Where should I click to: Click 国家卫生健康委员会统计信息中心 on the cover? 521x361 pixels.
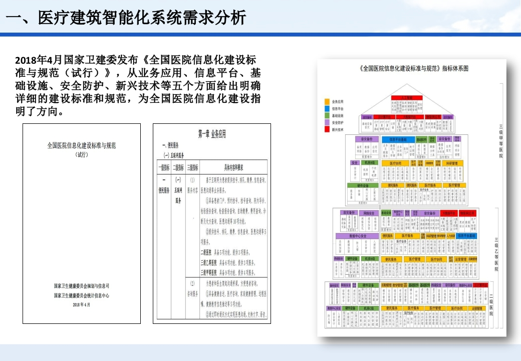82,295
